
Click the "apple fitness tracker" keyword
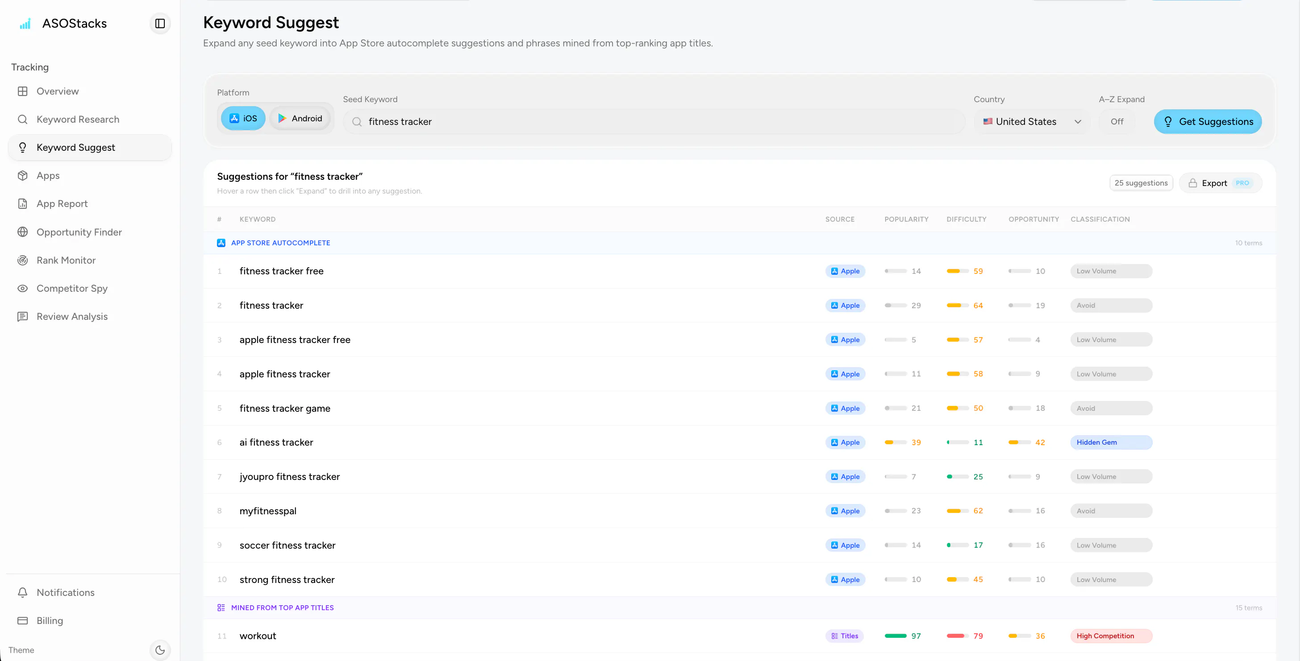(x=285, y=374)
